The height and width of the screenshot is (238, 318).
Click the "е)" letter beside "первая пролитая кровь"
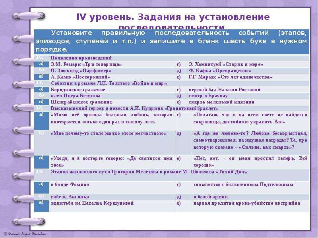click(x=178, y=203)
